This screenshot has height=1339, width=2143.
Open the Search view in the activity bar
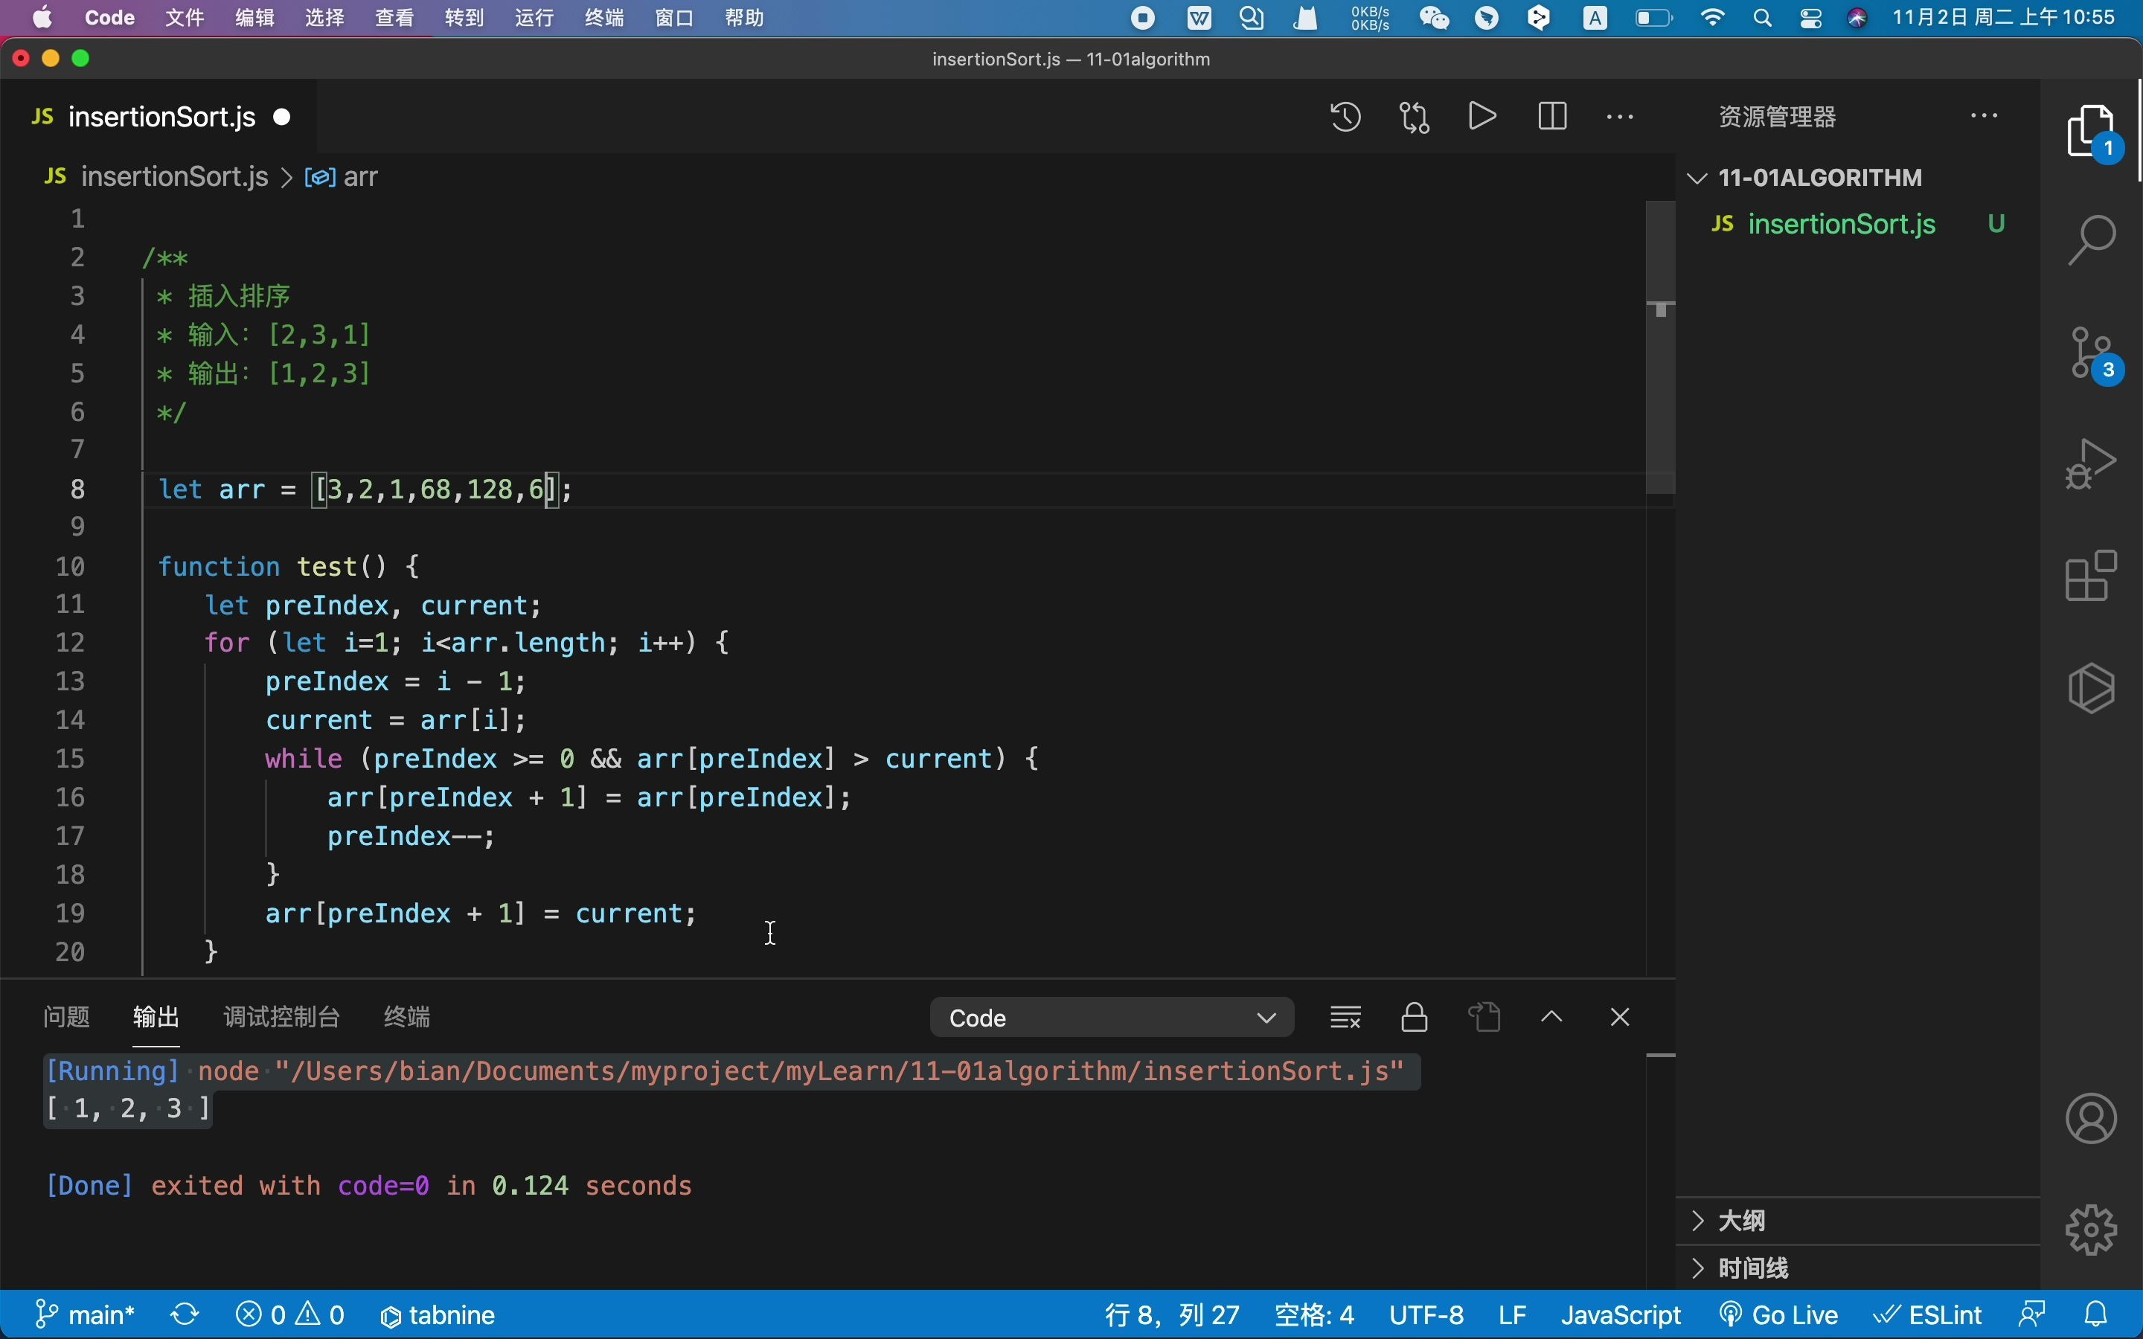click(x=2092, y=239)
